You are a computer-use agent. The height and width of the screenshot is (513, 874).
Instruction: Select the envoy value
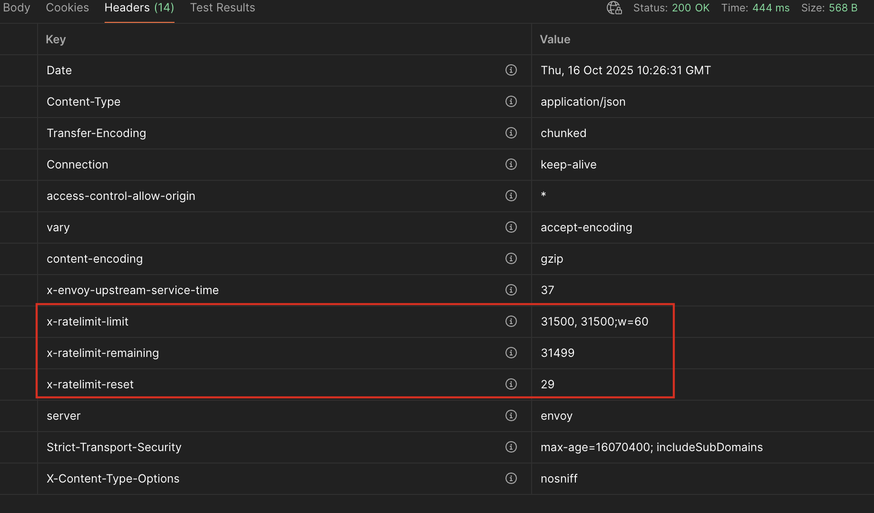(556, 416)
